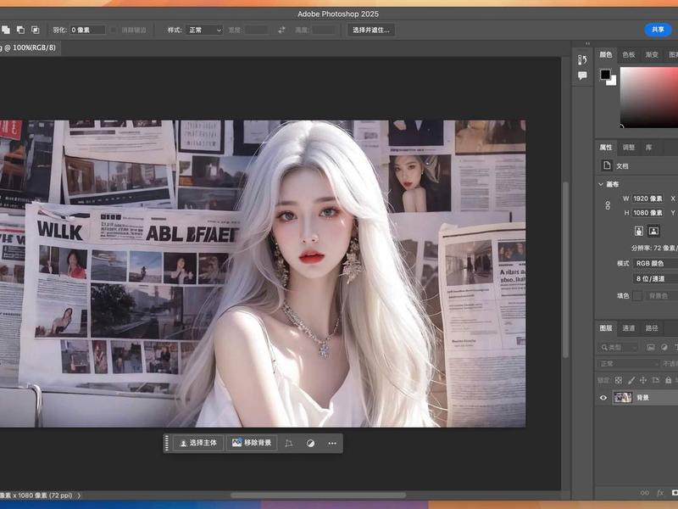Hide the 背景 layer with eye icon
The width and height of the screenshot is (678, 509).
point(603,397)
